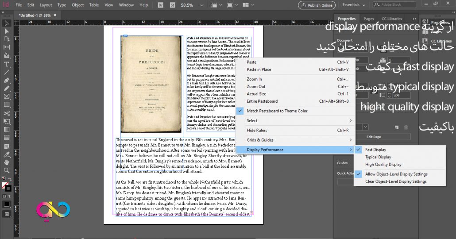Select the Zoom magnifier tool
This screenshot has height=239, width=456.
point(7,170)
